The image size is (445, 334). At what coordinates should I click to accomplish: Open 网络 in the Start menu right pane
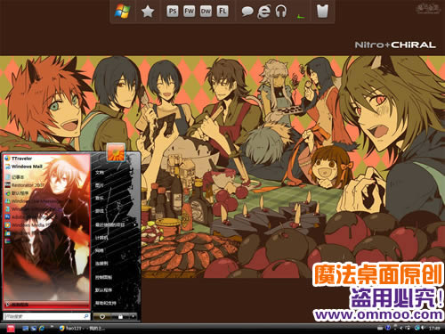[x=100, y=250]
